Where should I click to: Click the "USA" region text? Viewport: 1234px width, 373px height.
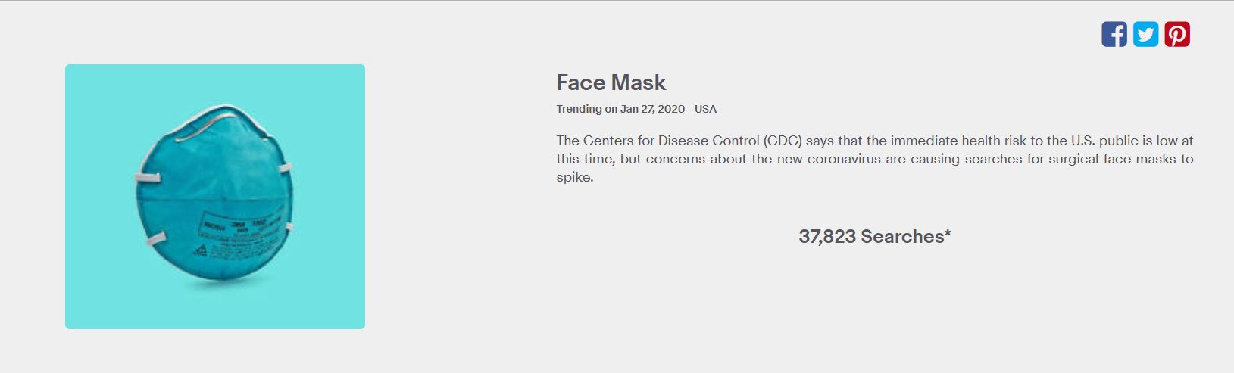pos(705,109)
